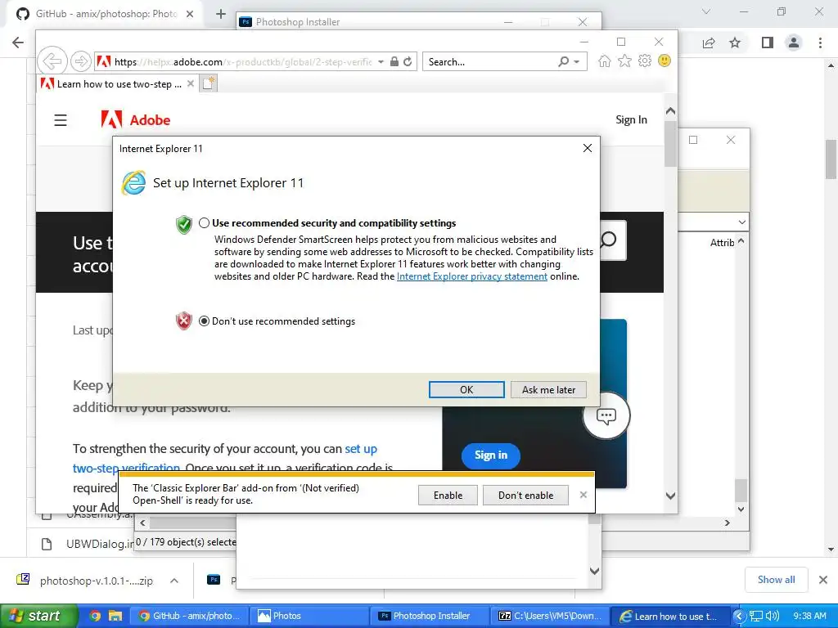This screenshot has height=628, width=838.
Task: Open the Chrome profile avatar icon
Action: (x=794, y=43)
